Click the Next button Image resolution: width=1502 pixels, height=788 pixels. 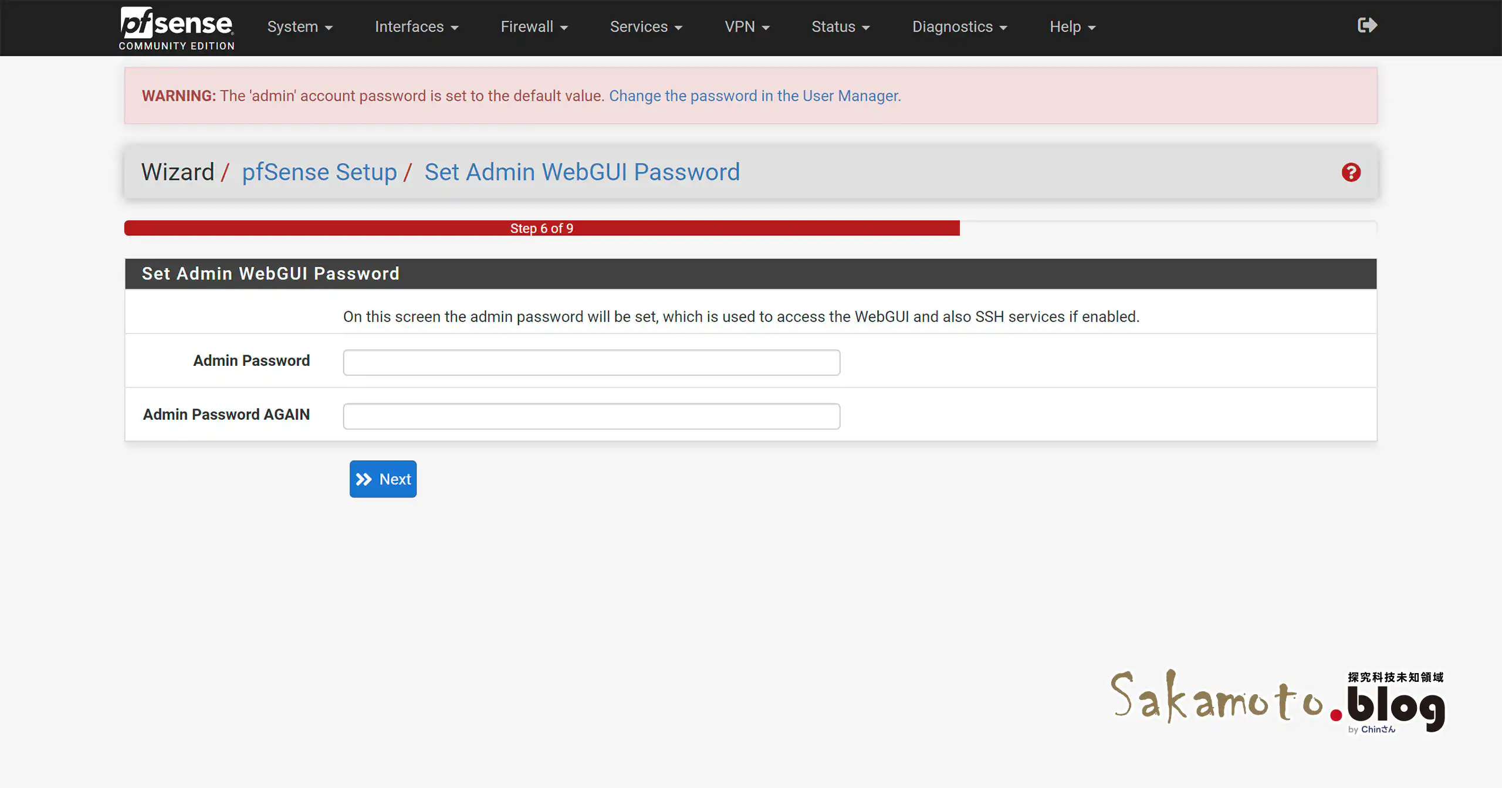(383, 479)
